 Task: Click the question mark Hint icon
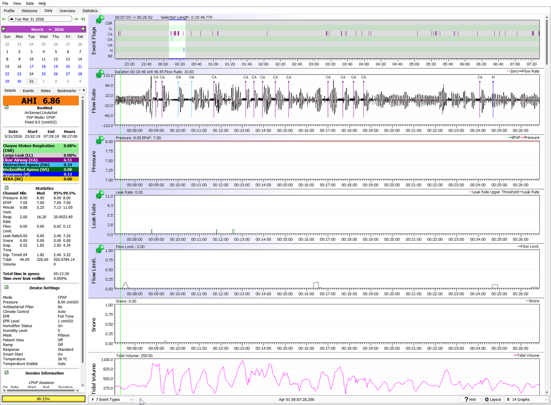pos(465,399)
